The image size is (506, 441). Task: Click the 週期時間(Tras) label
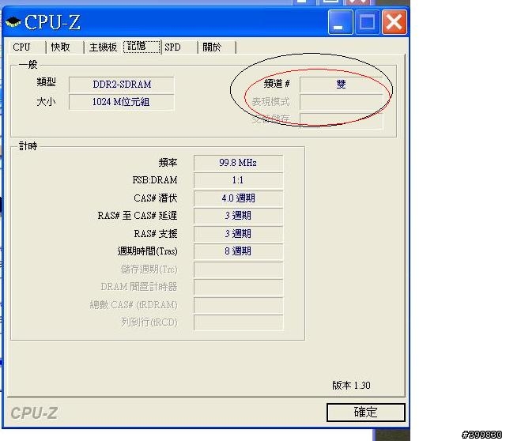(148, 251)
